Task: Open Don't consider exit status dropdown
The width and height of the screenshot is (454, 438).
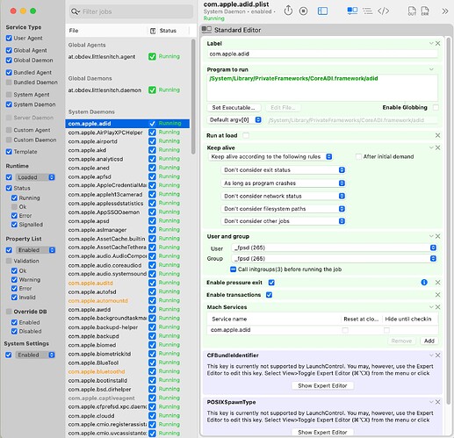Action: click(283, 170)
